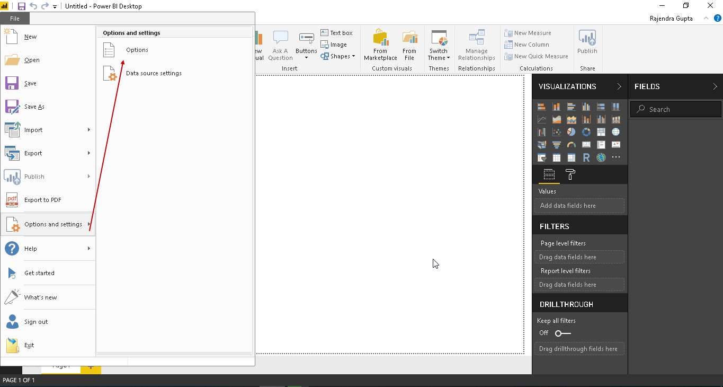Click Sign out in the File menu
Image resolution: width=723 pixels, height=387 pixels.
point(36,322)
